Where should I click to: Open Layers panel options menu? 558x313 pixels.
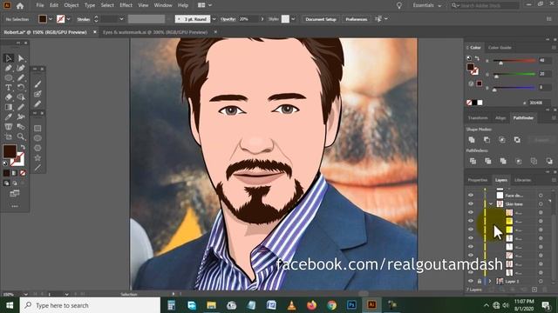[554, 180]
